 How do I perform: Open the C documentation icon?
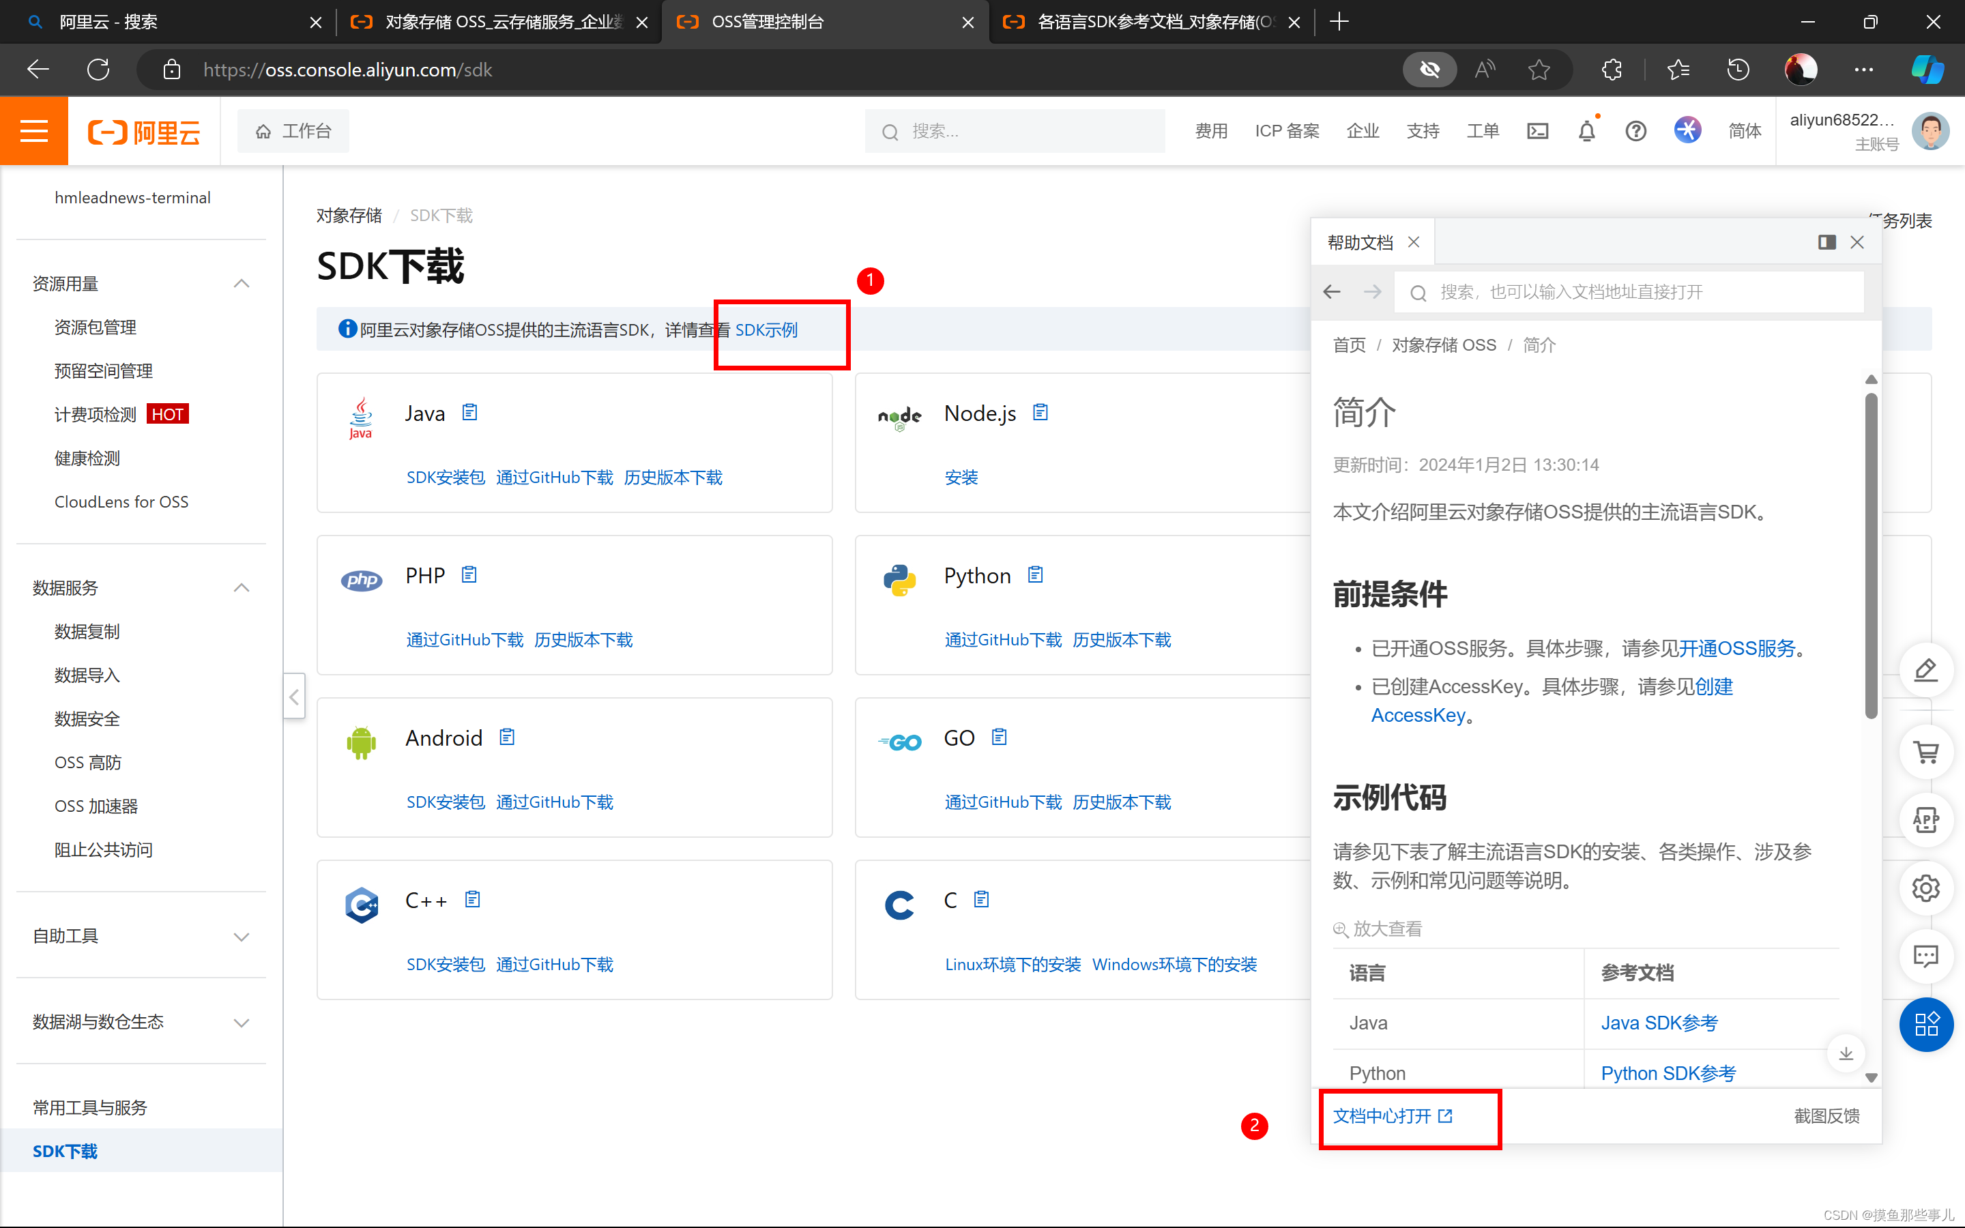981,900
